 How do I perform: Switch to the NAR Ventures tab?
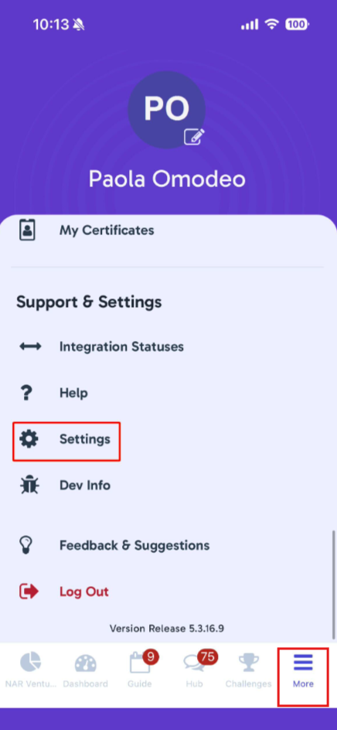point(30,670)
